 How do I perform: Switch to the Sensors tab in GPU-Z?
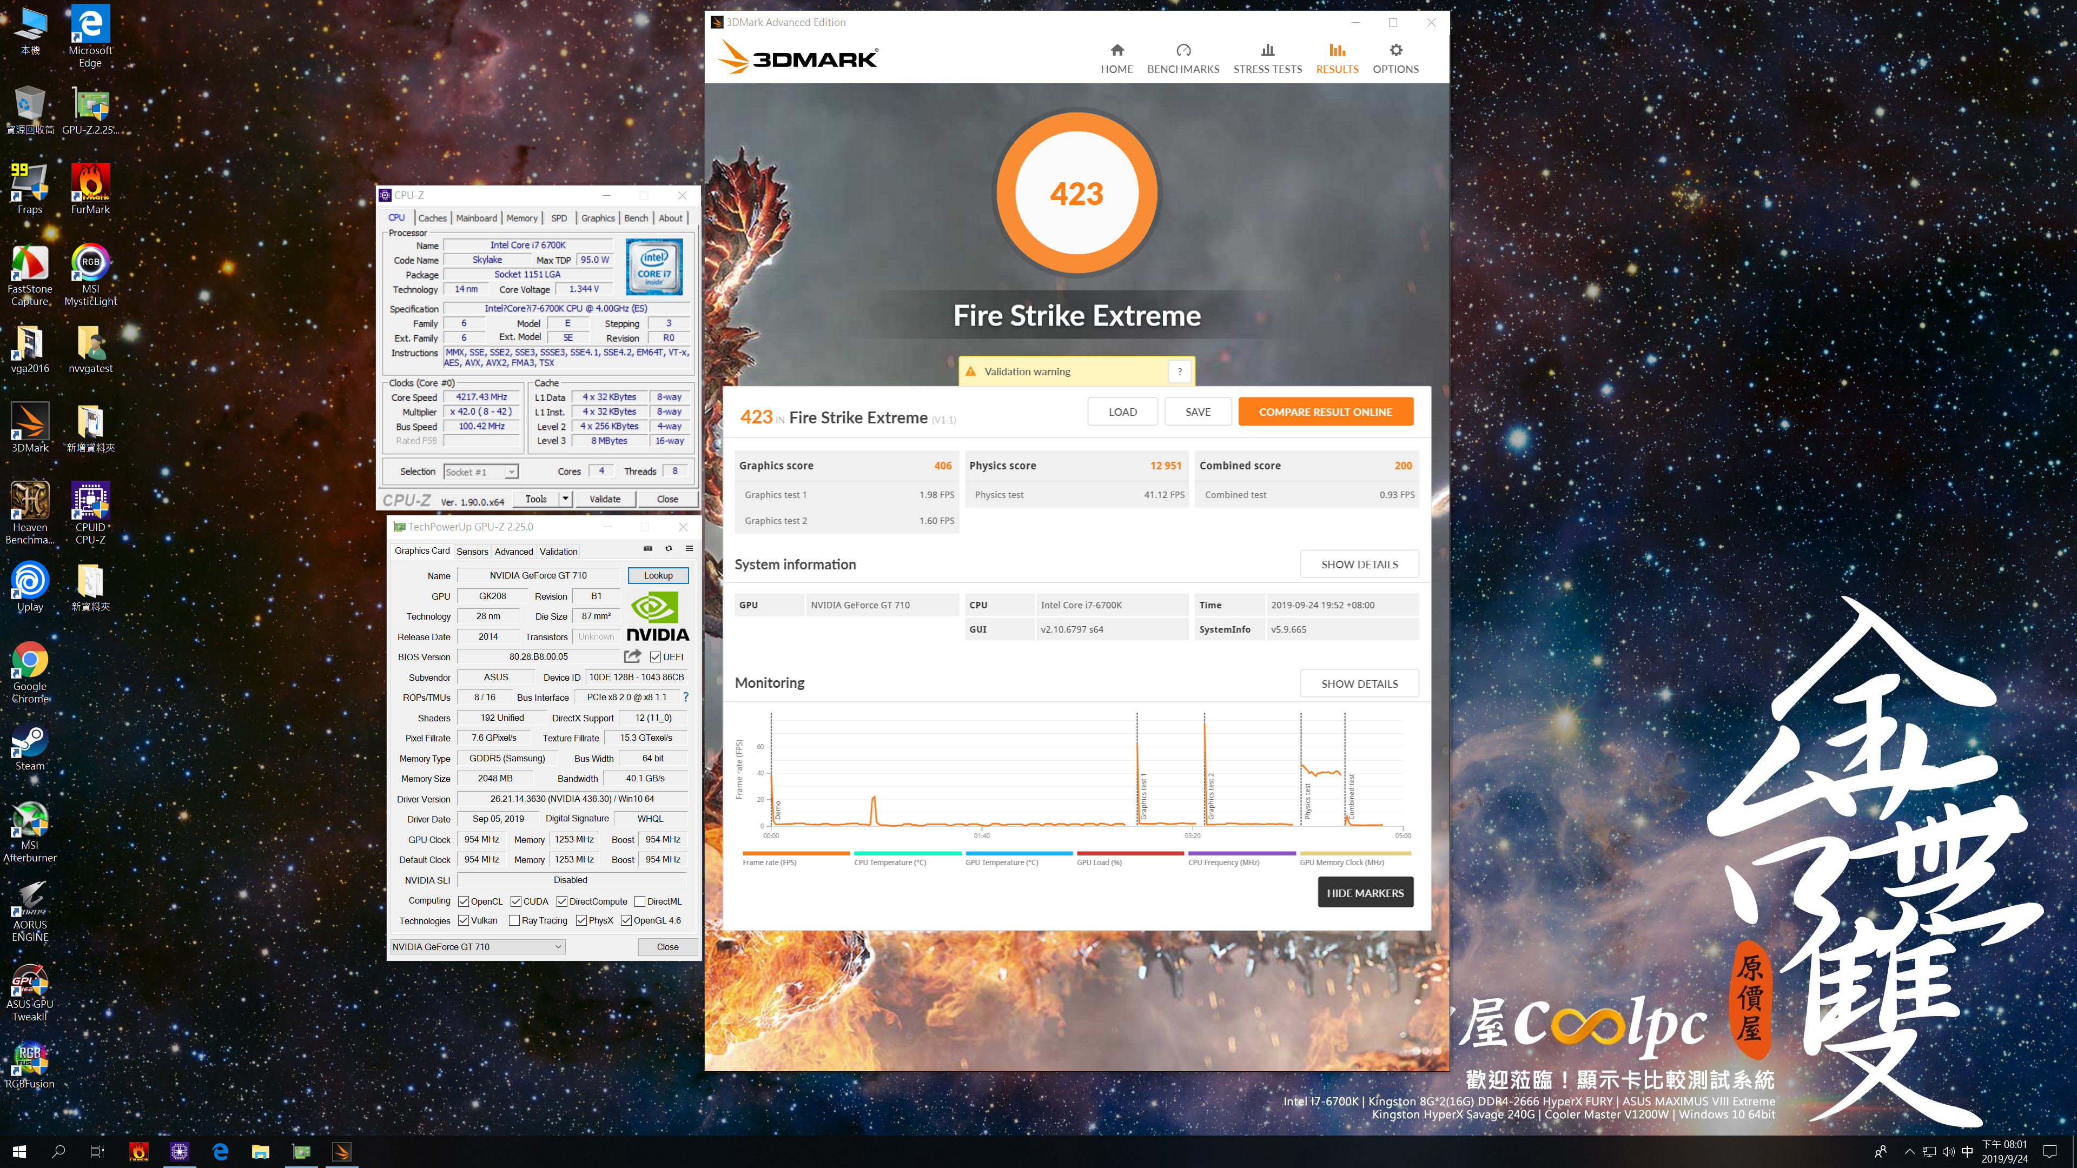coord(472,552)
